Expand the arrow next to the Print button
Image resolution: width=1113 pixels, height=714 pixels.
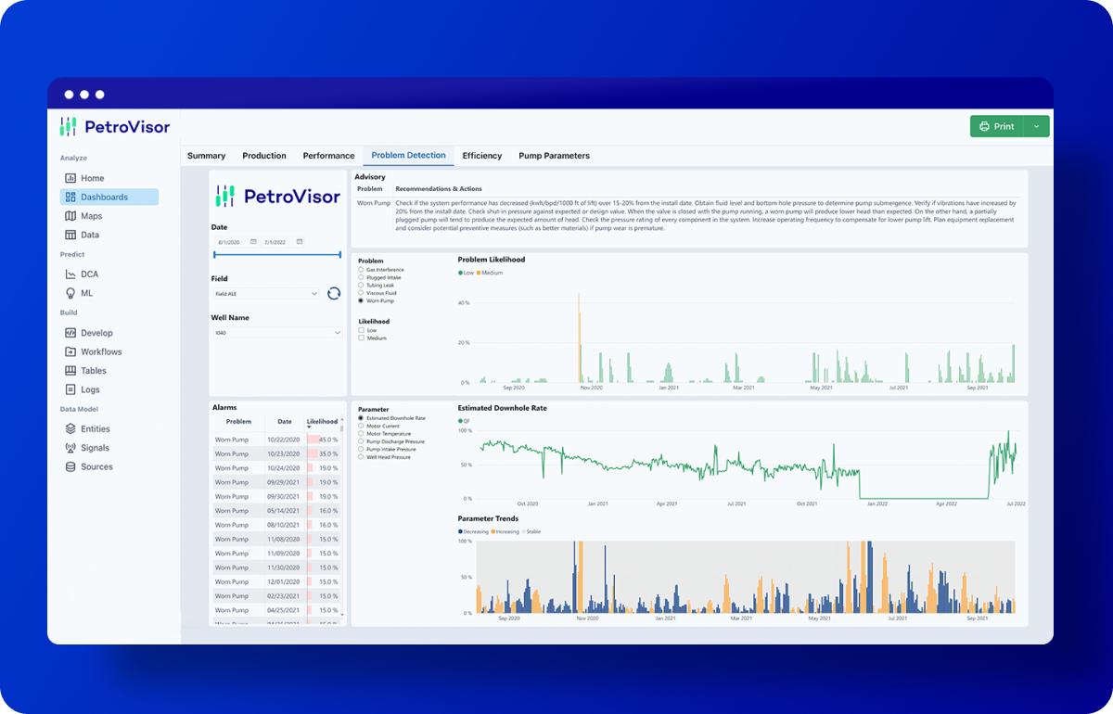pos(1036,126)
